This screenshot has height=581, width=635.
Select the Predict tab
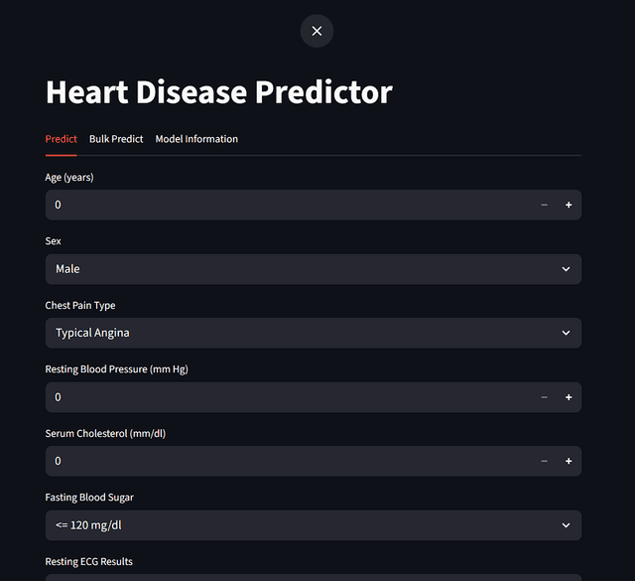pyautogui.click(x=61, y=139)
